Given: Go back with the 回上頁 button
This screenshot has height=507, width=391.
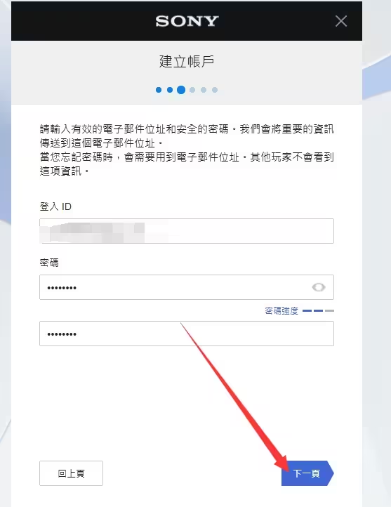Looking at the screenshot, I should click(71, 473).
